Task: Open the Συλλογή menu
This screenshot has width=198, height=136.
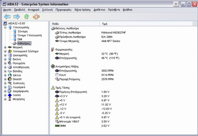Action: pyautogui.click(x=47, y=10)
